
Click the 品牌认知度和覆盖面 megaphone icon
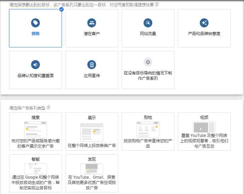click(x=35, y=64)
